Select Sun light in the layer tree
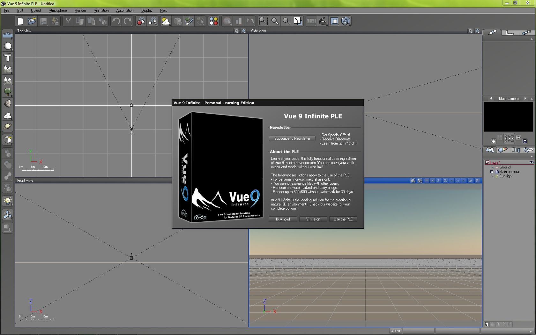Viewport: 536px width, 335px height. click(506, 176)
